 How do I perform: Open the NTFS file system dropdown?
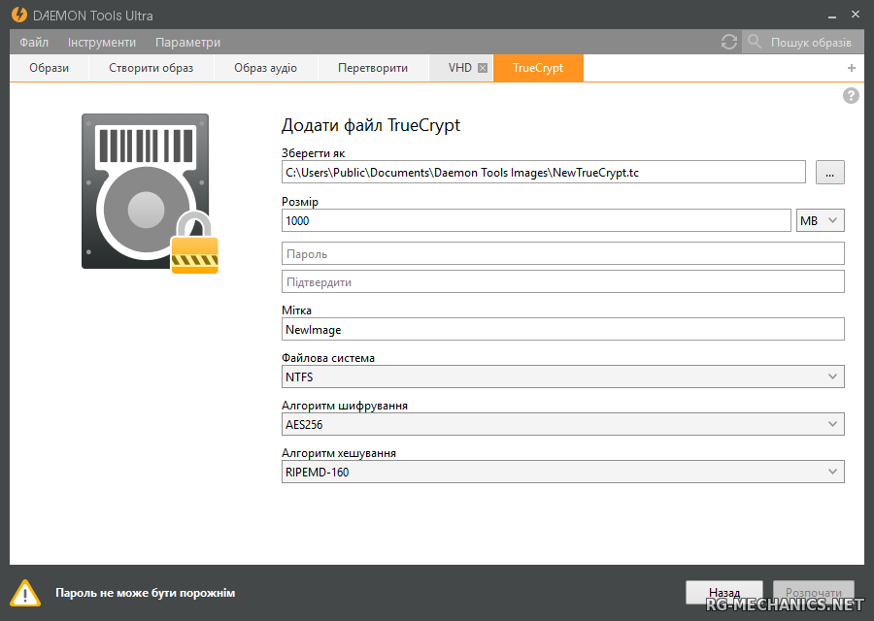pyautogui.click(x=562, y=376)
